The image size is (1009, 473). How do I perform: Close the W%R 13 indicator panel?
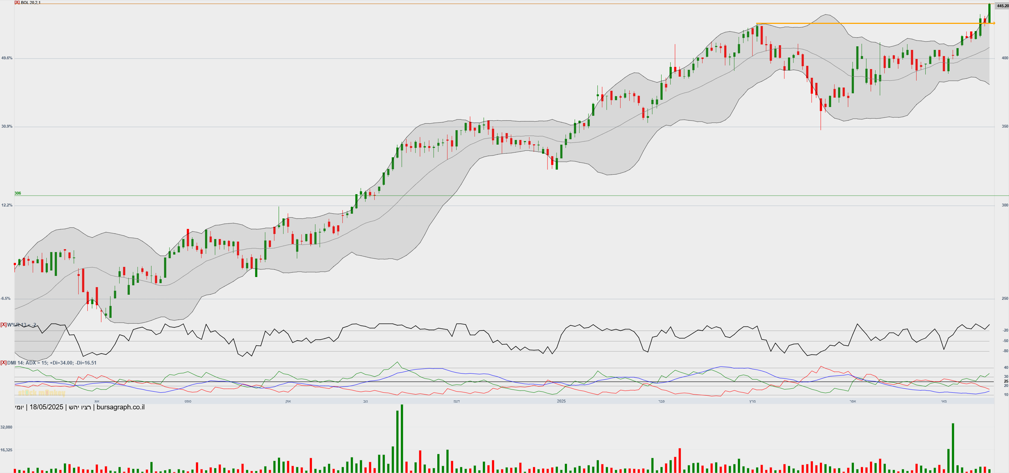pos(3,325)
